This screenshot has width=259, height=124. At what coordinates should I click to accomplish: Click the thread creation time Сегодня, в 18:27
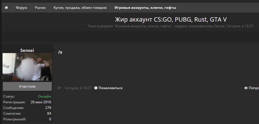click(x=240, y=26)
